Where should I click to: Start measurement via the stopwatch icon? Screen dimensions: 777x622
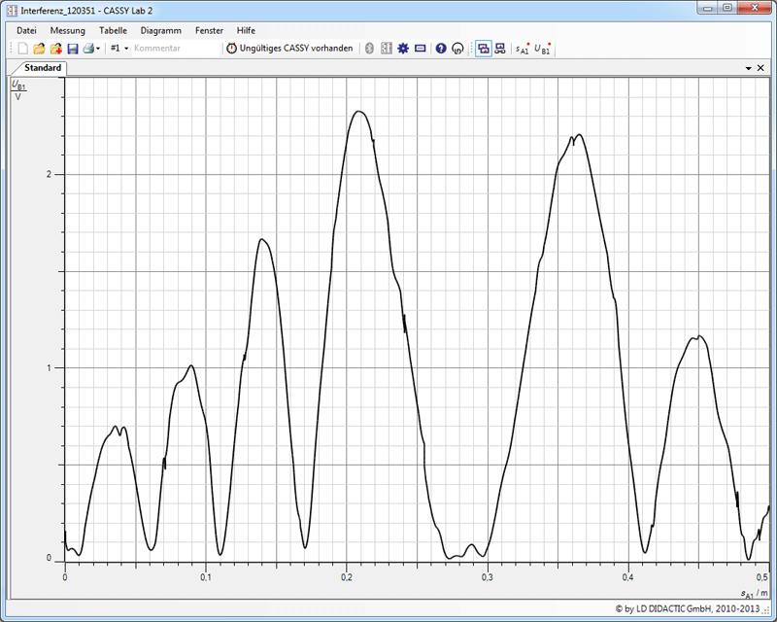231,48
